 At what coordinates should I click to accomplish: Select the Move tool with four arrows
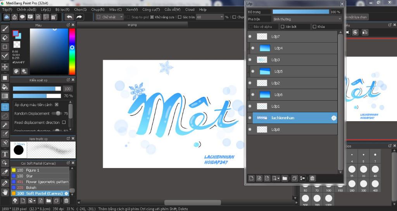pos(5,67)
